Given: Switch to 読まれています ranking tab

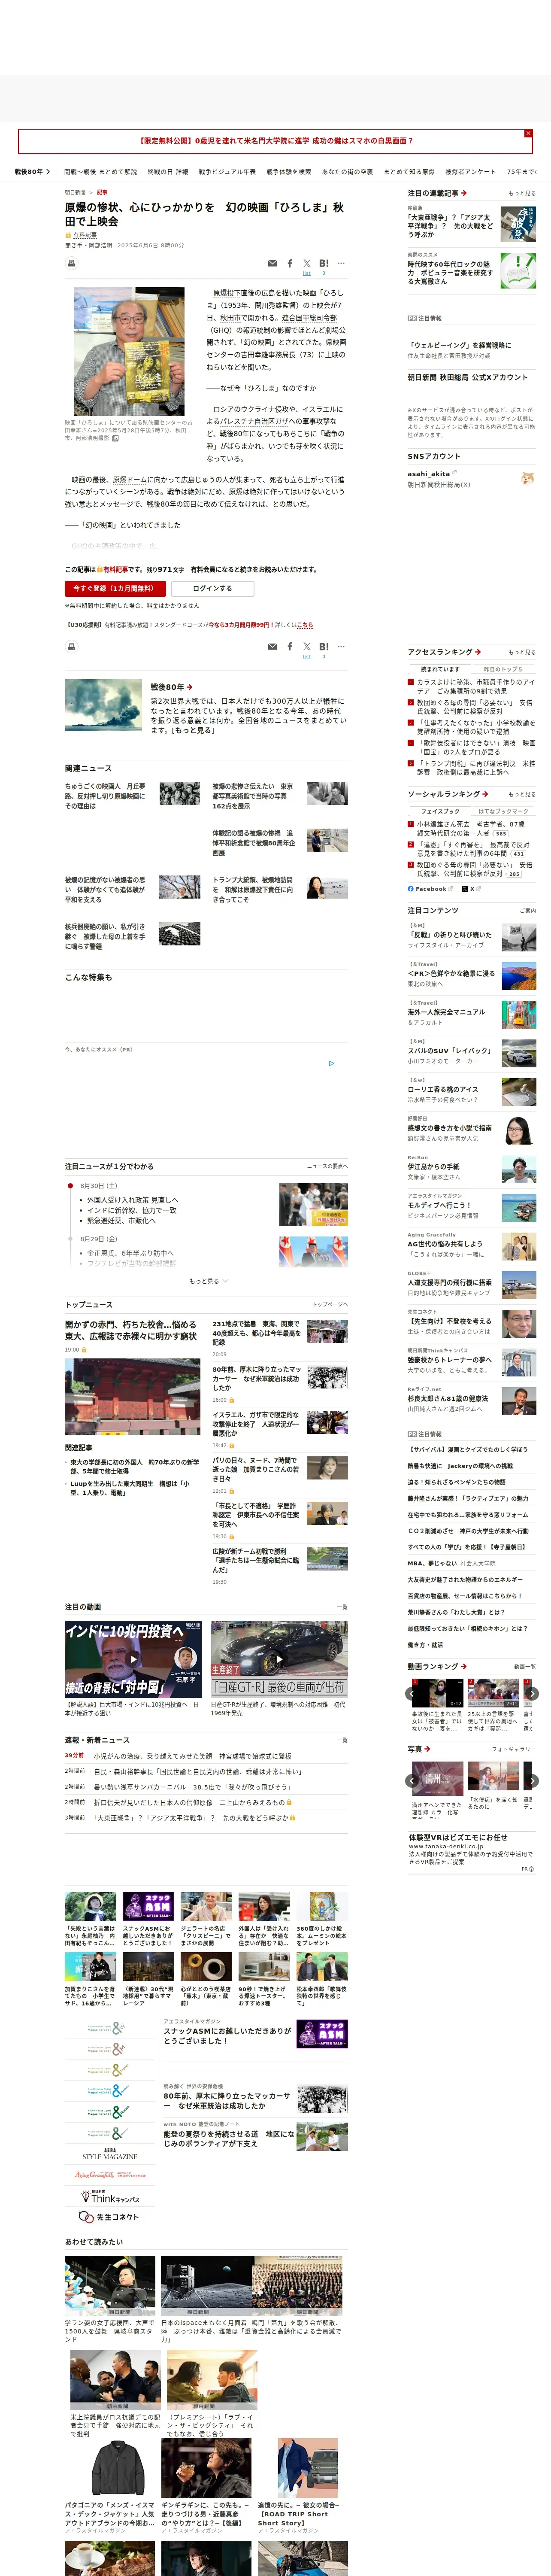Looking at the screenshot, I should (x=440, y=669).
